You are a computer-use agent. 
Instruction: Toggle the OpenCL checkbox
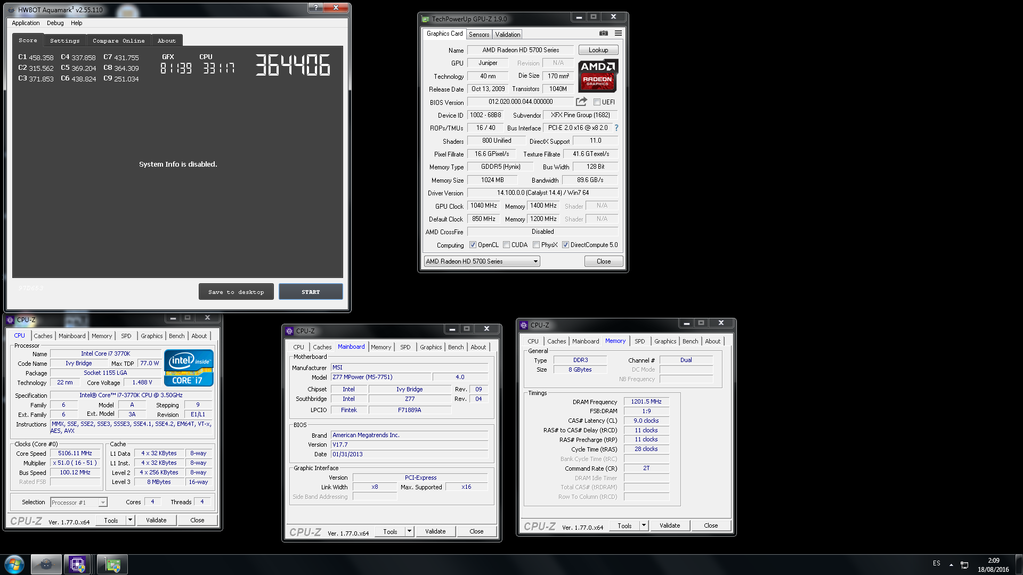(473, 245)
